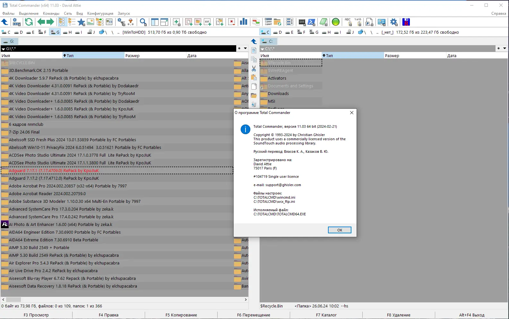Click the blue up-arrow at toolbar start

4,22
